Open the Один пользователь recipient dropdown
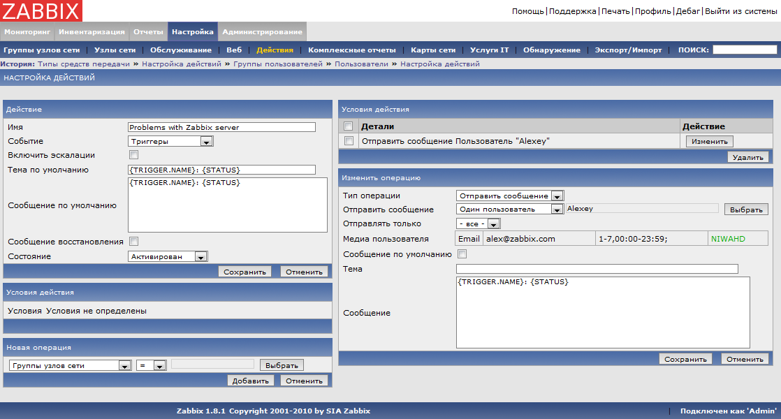The width and height of the screenshot is (781, 419). (x=510, y=209)
